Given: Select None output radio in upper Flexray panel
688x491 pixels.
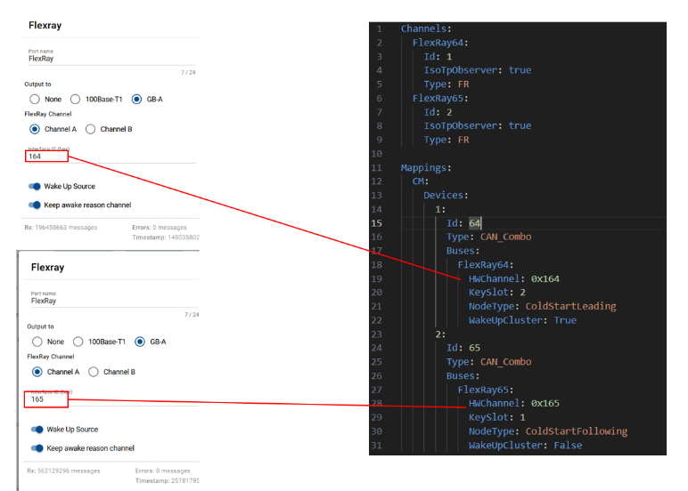Looking at the screenshot, I should [35, 99].
